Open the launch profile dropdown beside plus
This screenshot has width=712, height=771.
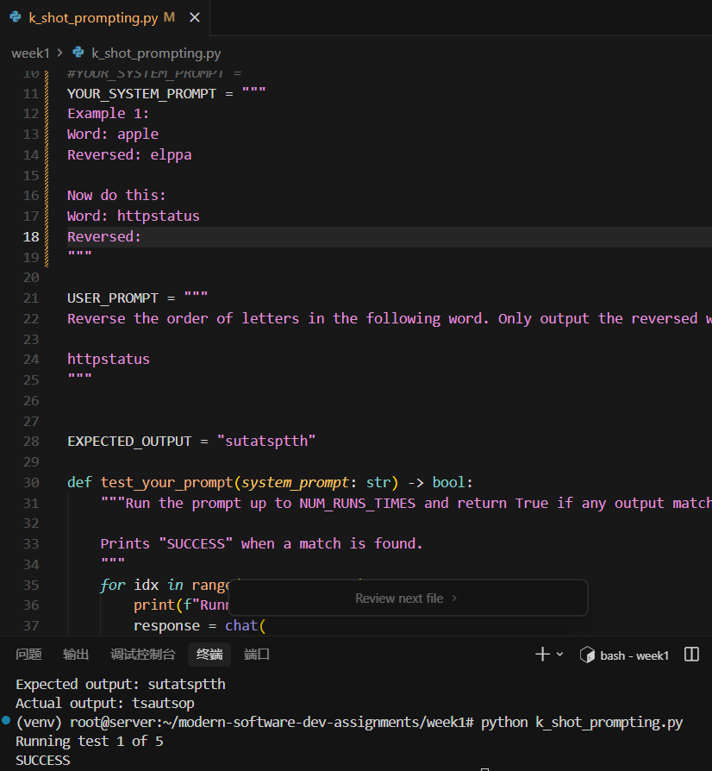pyautogui.click(x=559, y=655)
